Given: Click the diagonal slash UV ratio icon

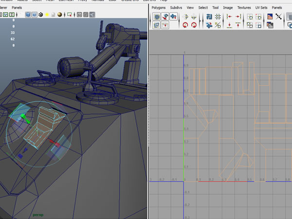Looking at the screenshot, I should click(x=218, y=25).
